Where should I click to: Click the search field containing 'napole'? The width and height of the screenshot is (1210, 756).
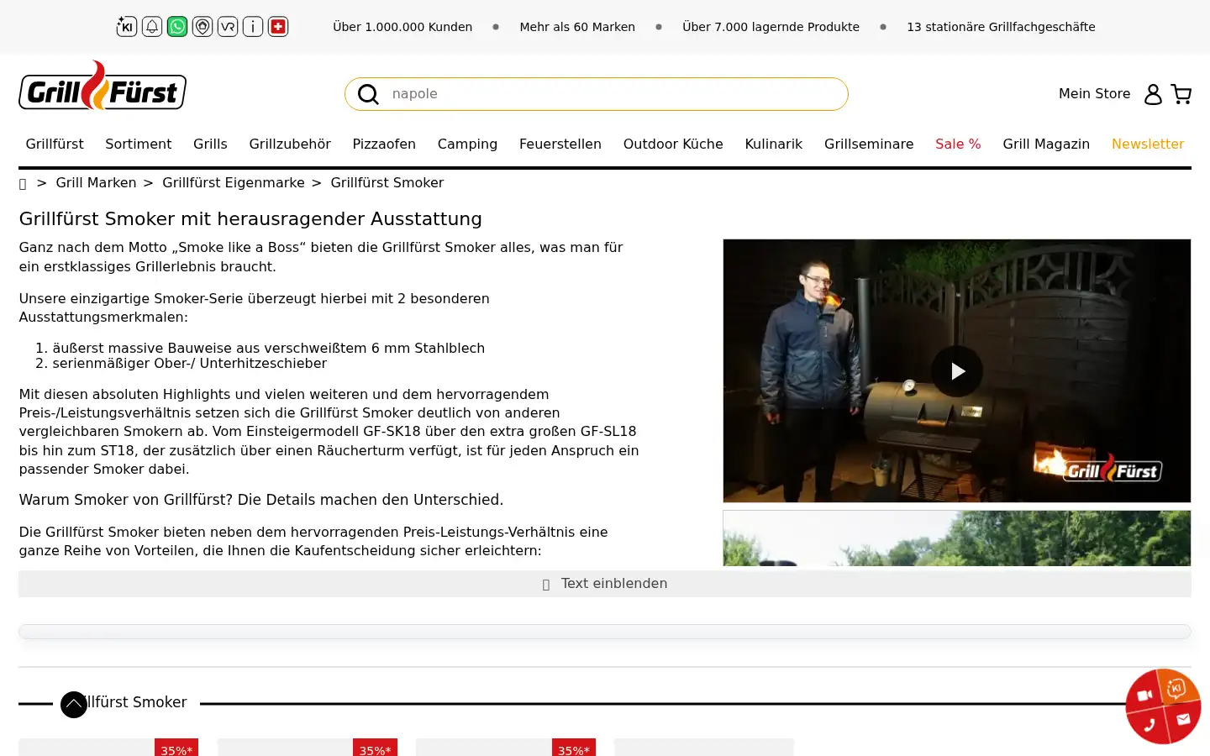pyautogui.click(x=597, y=94)
